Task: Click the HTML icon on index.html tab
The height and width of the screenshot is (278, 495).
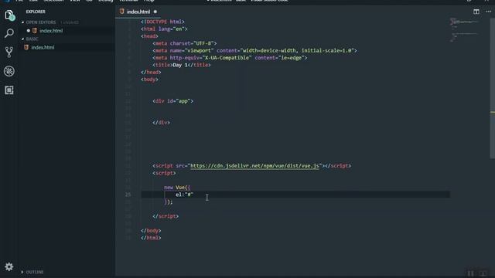Action: click(x=122, y=12)
